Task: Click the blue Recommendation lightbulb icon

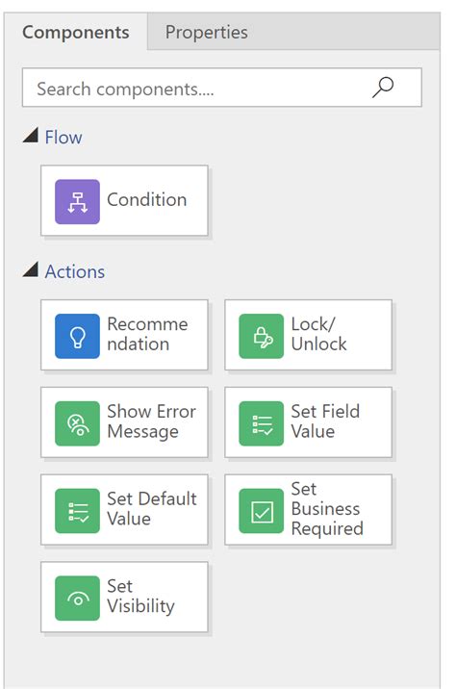Action: pos(77,336)
